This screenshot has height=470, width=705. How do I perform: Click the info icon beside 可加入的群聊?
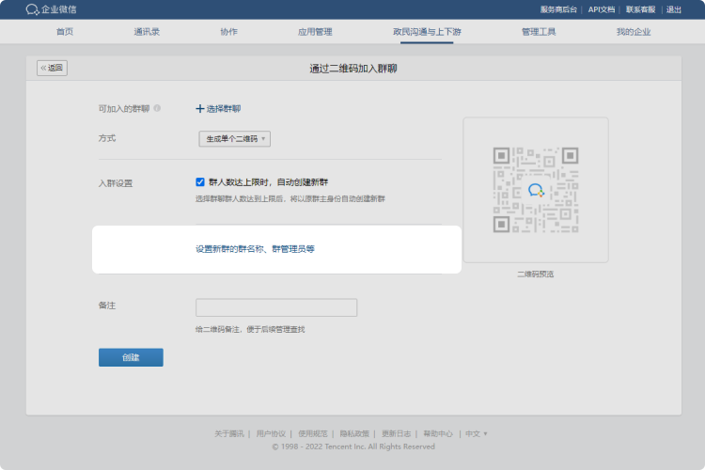pyautogui.click(x=157, y=108)
